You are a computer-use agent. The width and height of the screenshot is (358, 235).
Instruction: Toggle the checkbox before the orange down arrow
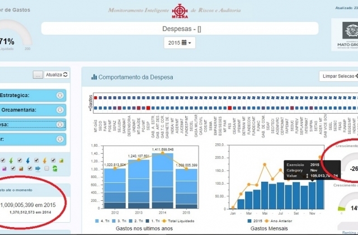36,161
